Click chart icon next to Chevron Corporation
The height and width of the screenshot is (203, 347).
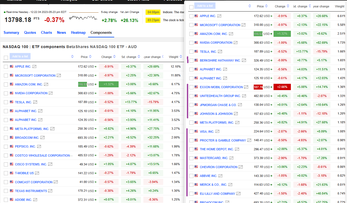click(x=241, y=167)
